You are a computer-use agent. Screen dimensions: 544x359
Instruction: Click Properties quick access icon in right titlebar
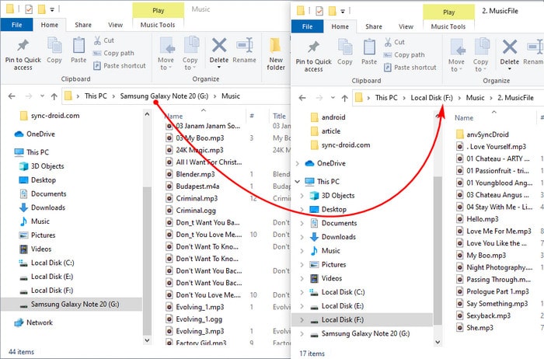[319, 11]
